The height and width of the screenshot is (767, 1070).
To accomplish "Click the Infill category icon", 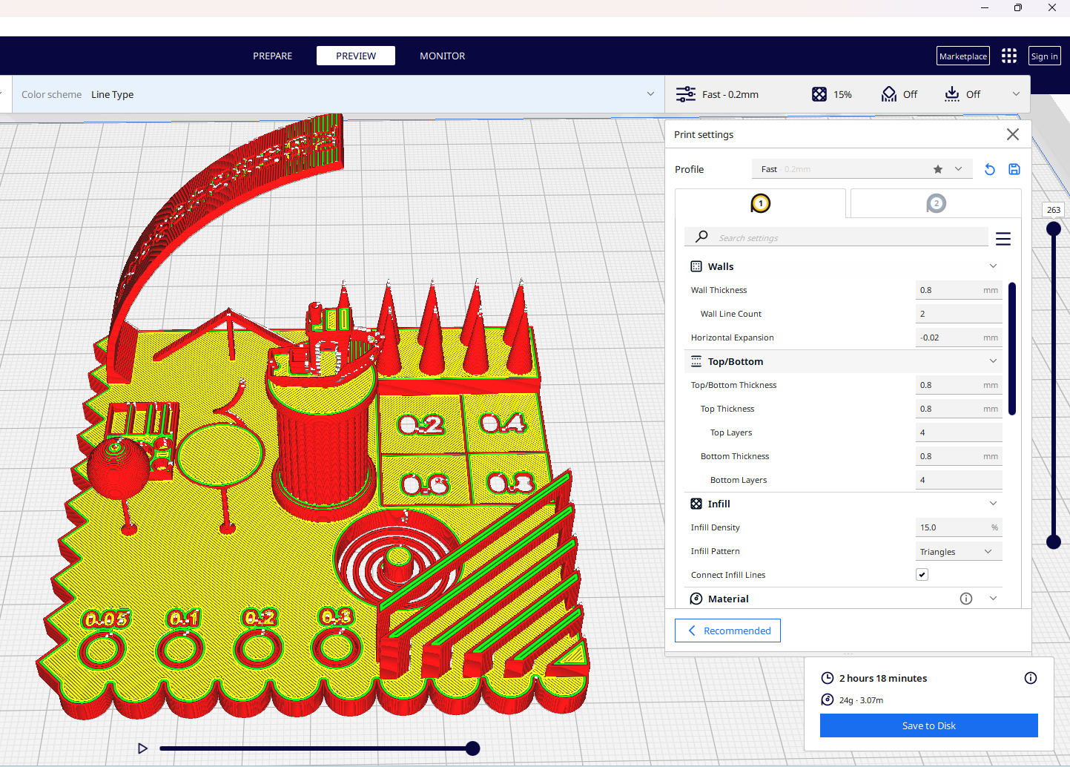I will (696, 504).
